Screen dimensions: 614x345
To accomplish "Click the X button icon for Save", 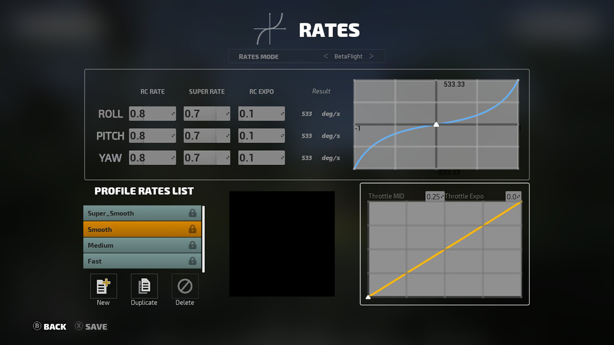I will tap(78, 326).
